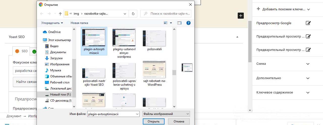This screenshot has width=323, height=125.
Task: Click the black plus add block icon
Action: click(x=241, y=16)
